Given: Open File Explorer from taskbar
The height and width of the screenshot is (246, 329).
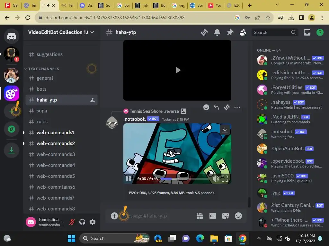Looking at the screenshot, I should pyautogui.click(x=214, y=238).
